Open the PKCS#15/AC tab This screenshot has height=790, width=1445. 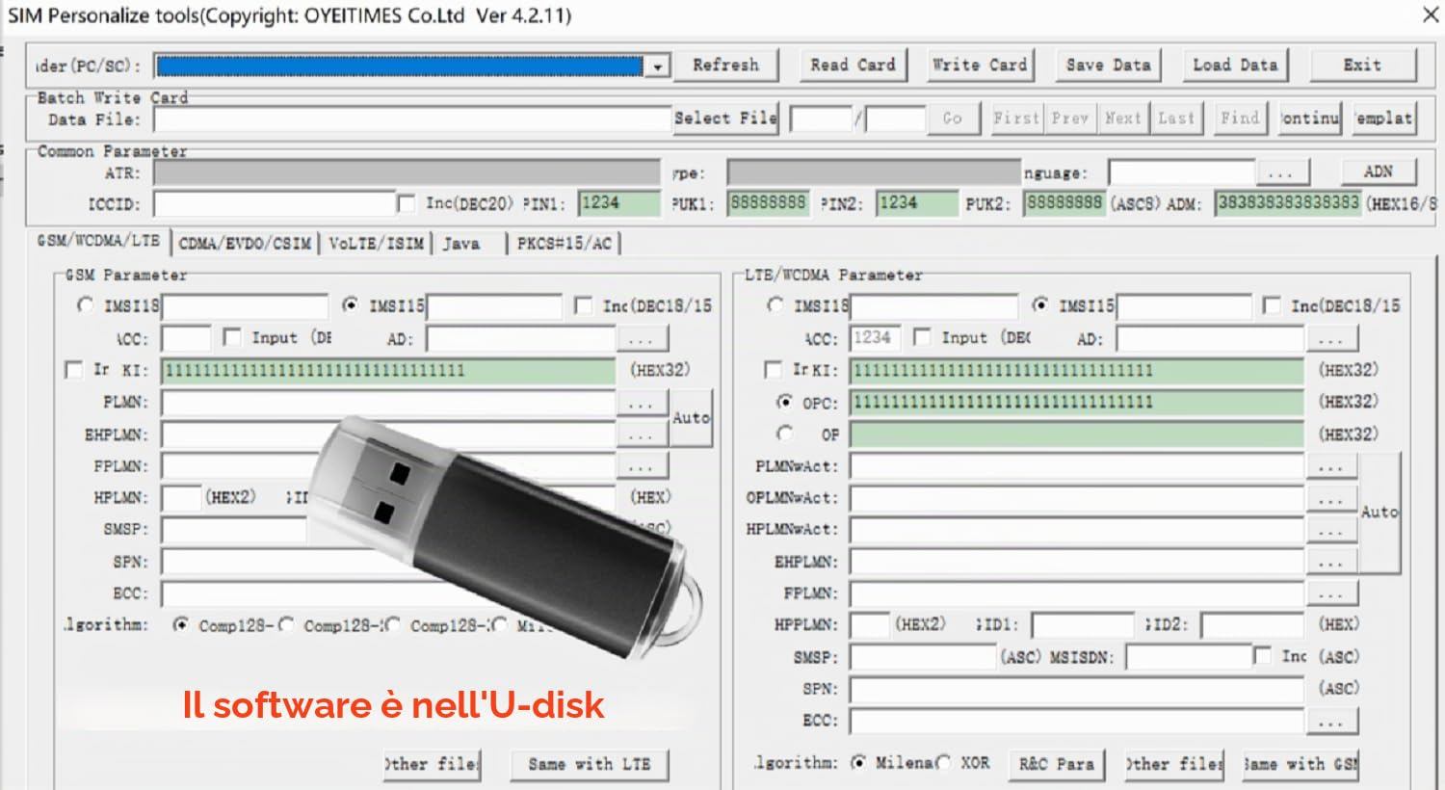click(x=564, y=244)
